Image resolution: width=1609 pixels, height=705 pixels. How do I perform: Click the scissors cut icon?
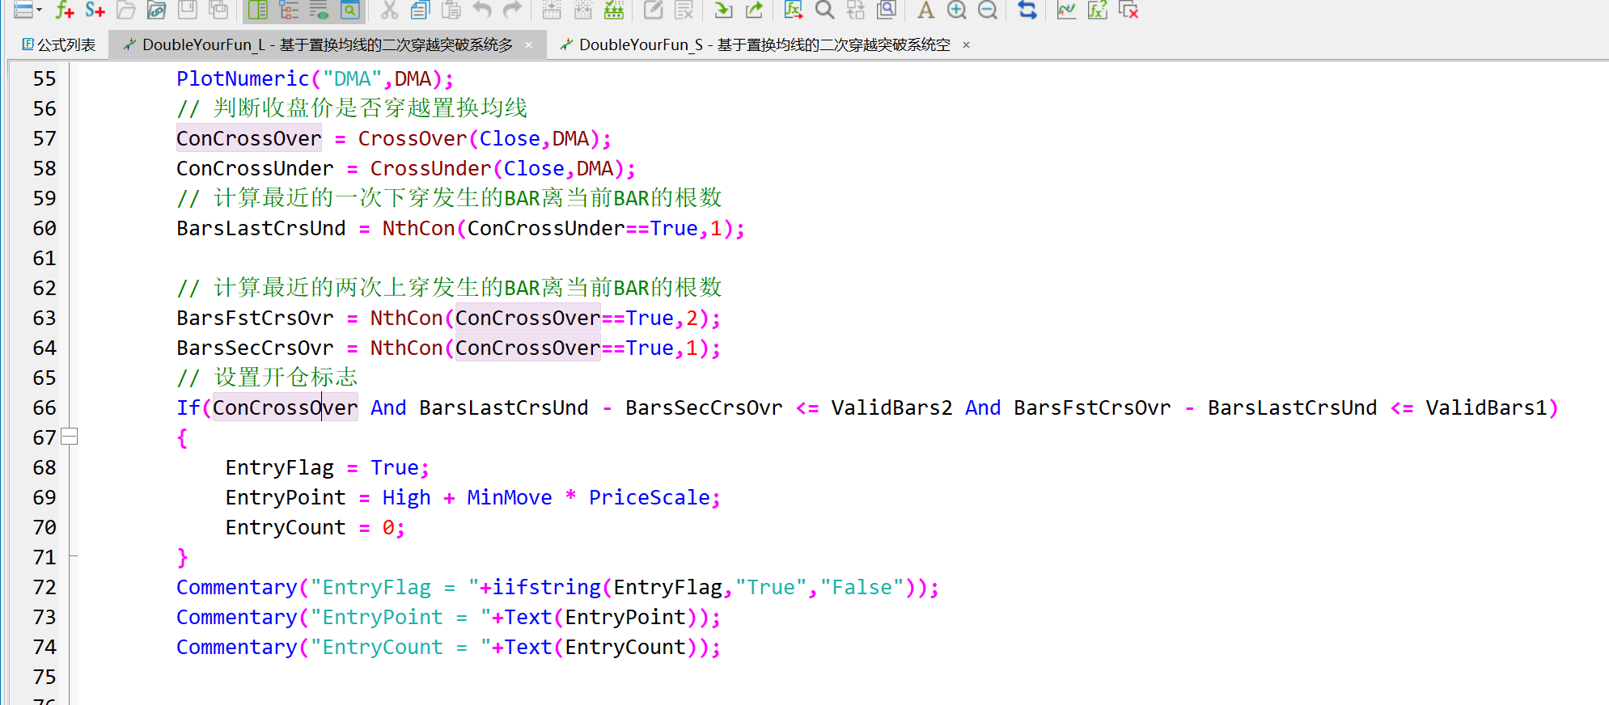390,10
